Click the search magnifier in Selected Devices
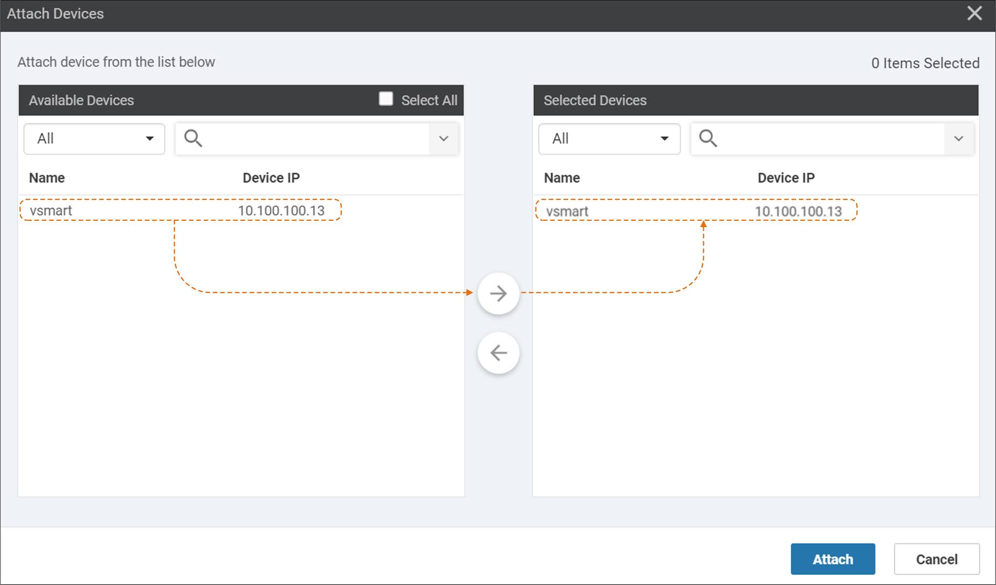 pyautogui.click(x=708, y=139)
